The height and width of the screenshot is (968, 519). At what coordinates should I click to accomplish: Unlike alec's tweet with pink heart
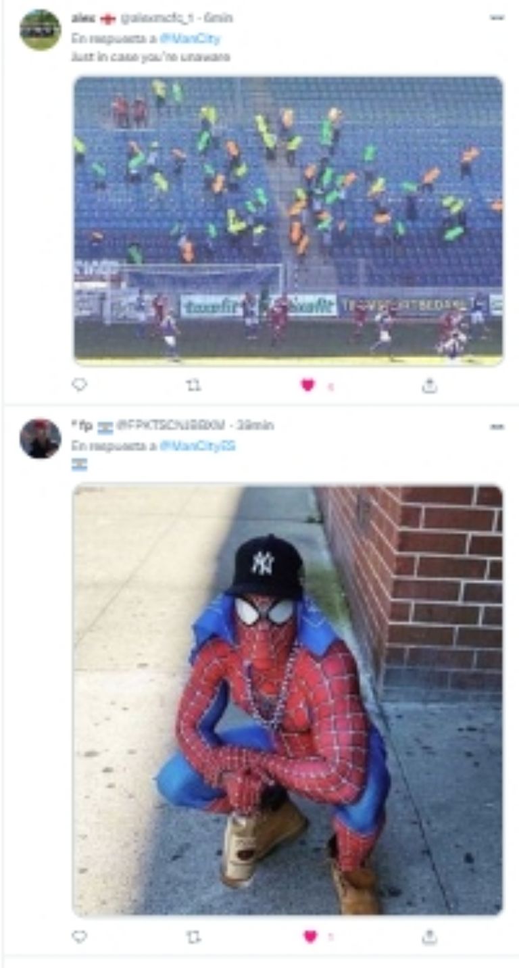(308, 385)
